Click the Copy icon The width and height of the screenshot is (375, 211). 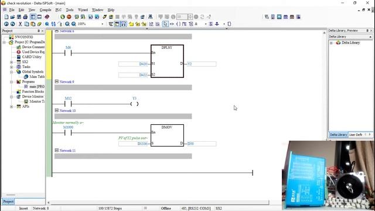click(26, 24)
